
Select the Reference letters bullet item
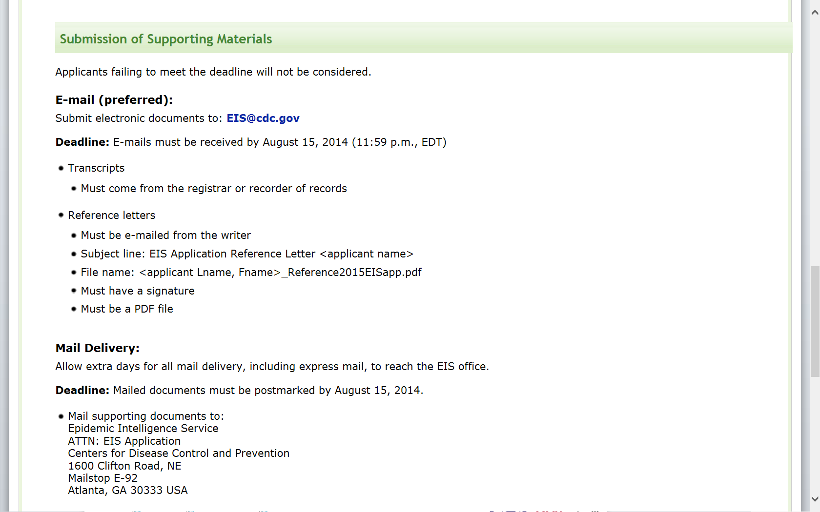coord(111,216)
